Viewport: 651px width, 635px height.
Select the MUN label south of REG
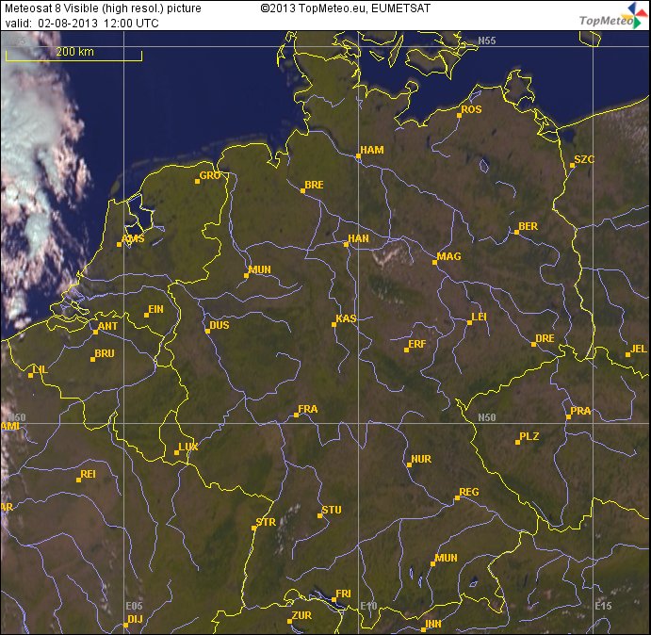446,558
